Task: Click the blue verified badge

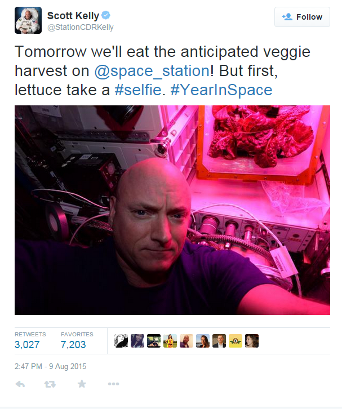Action: click(x=106, y=15)
